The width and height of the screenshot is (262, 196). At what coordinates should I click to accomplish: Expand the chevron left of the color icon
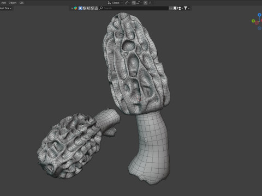pyautogui.click(x=72, y=8)
